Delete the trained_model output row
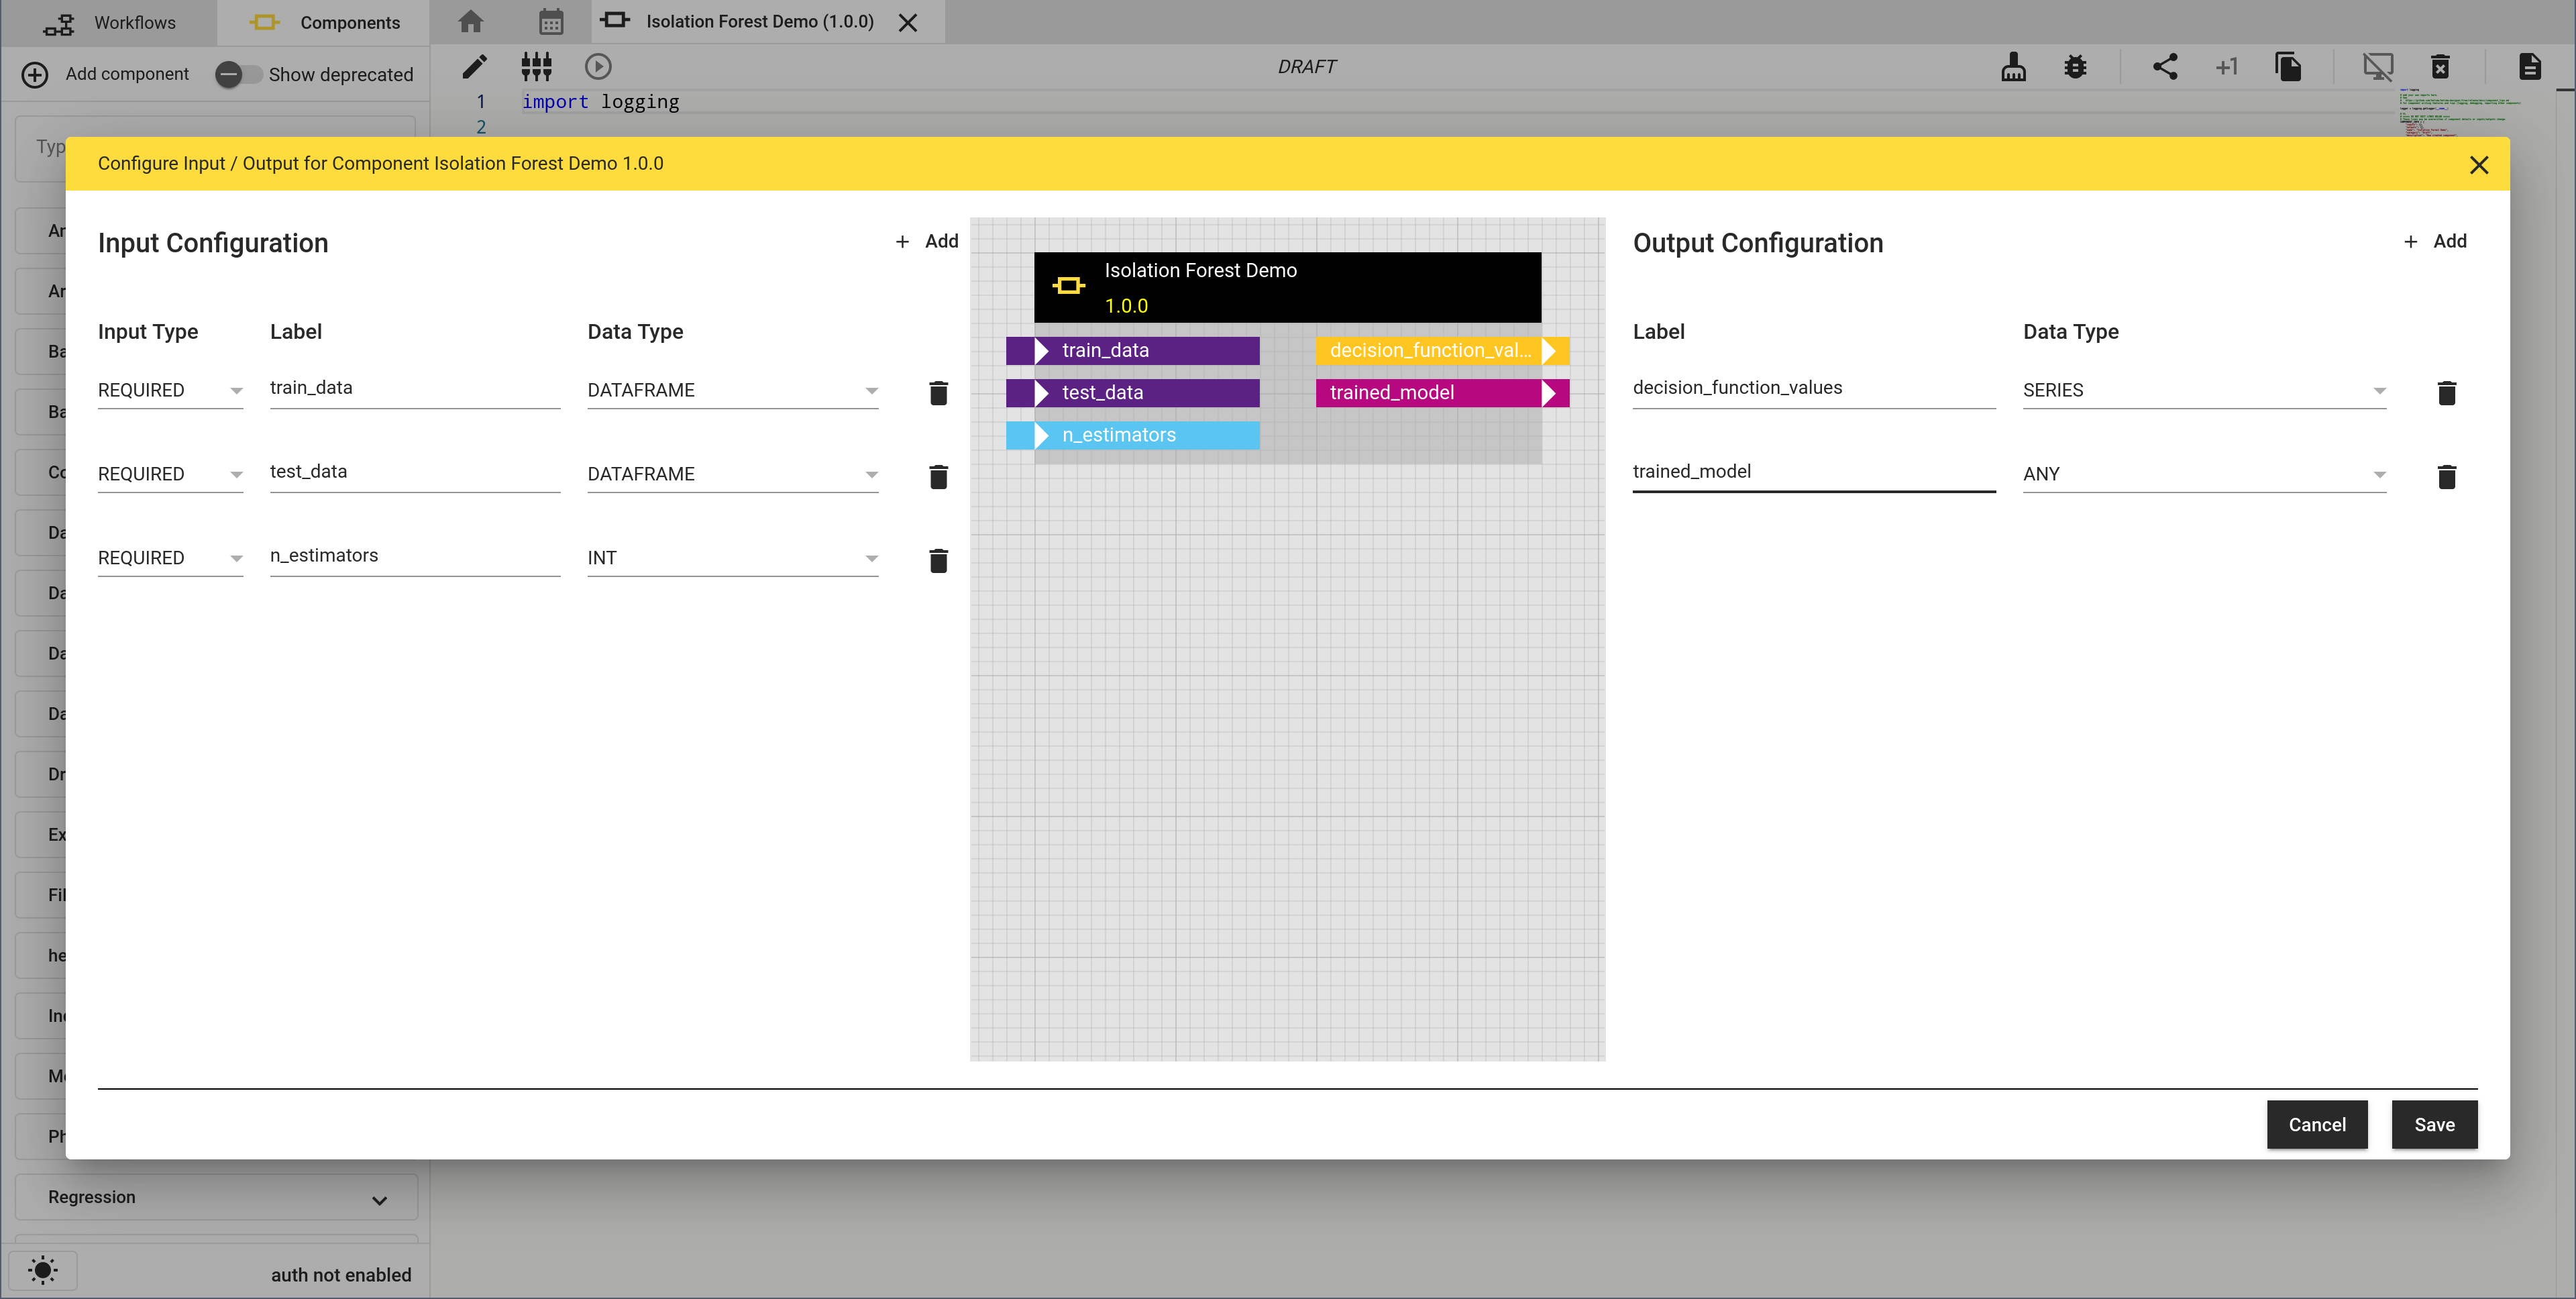2576x1299 pixels. 2446,477
